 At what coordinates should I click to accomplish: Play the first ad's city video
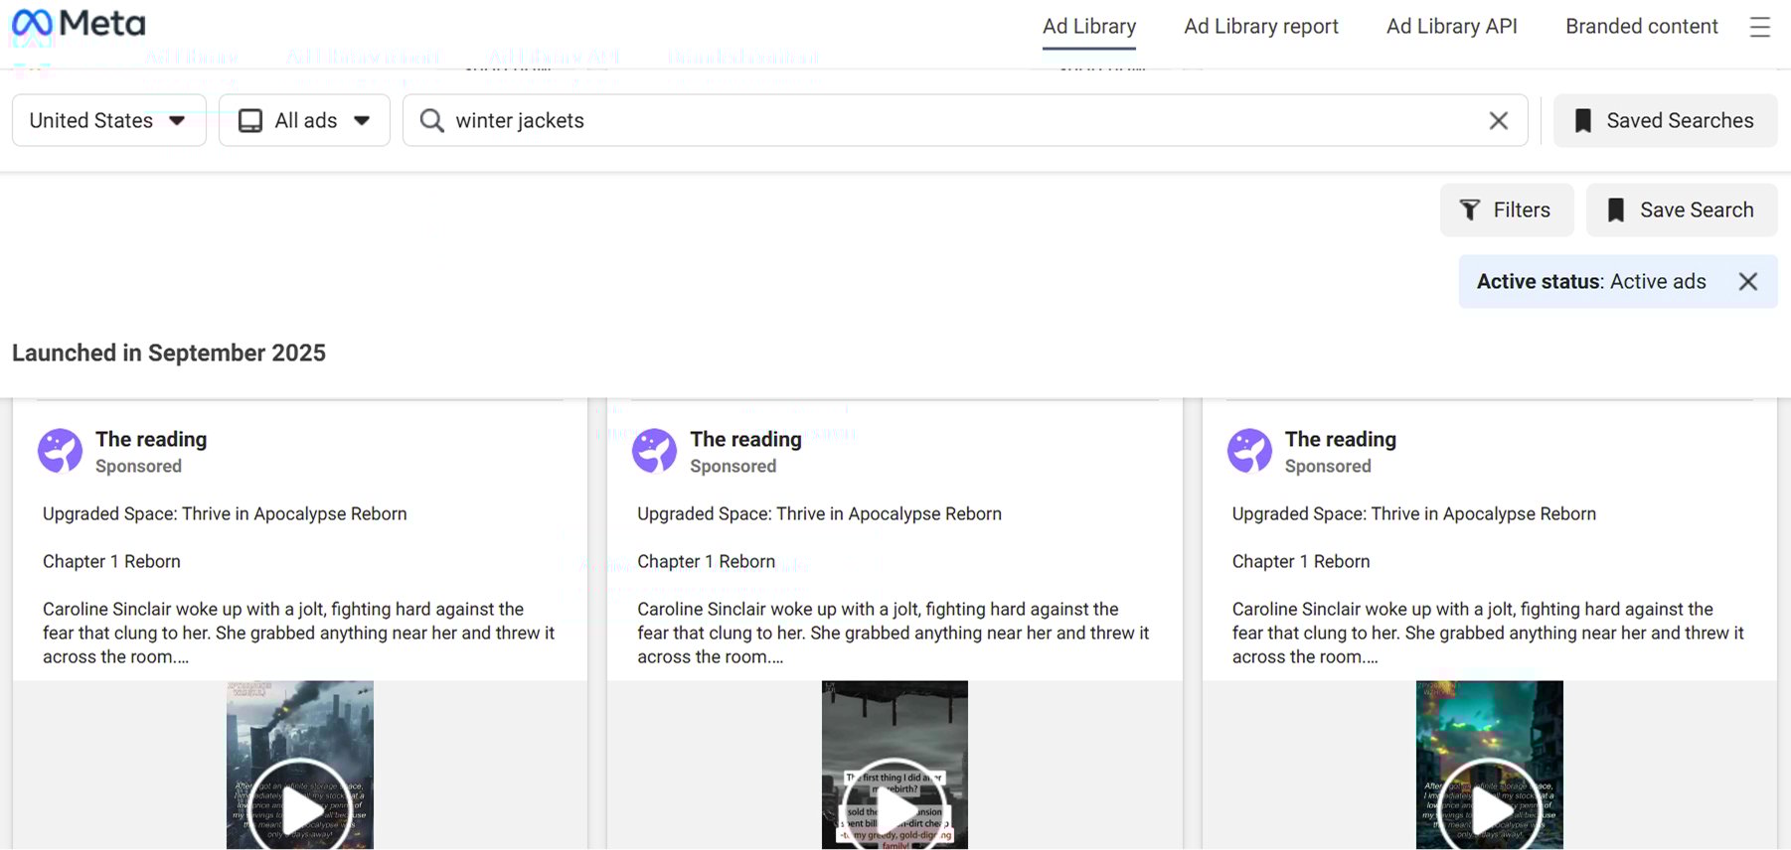tap(299, 808)
